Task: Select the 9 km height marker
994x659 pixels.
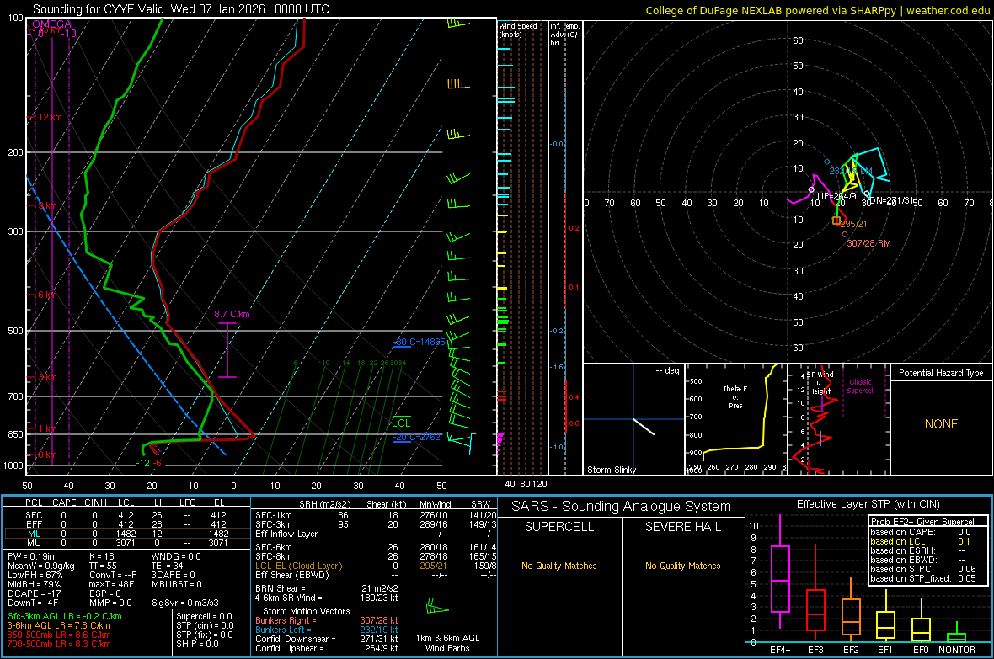Action: [47, 206]
